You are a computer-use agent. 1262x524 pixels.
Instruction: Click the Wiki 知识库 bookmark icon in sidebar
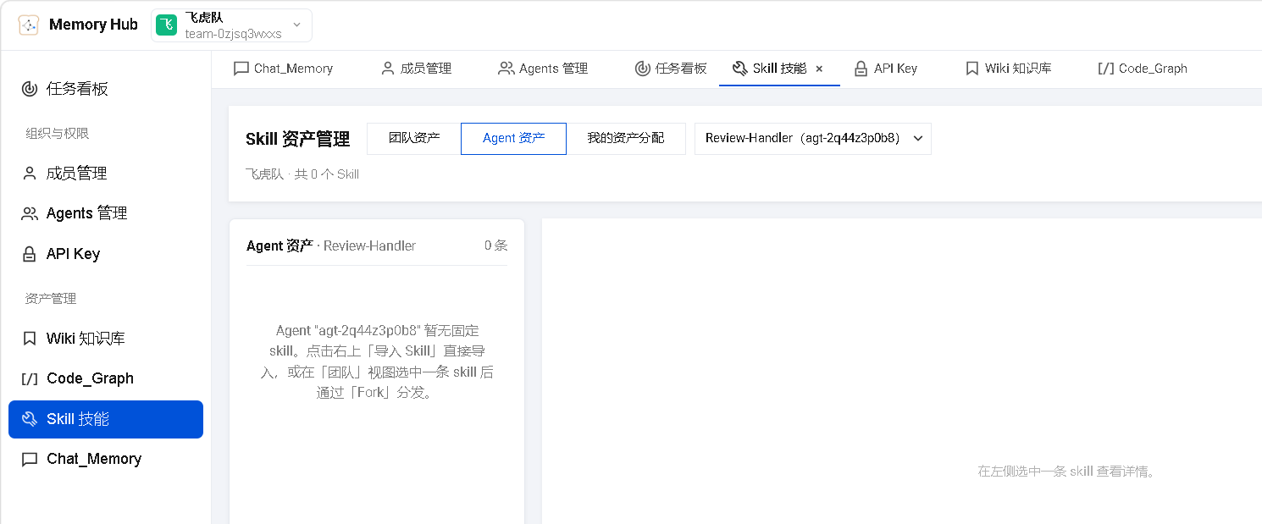click(x=30, y=339)
